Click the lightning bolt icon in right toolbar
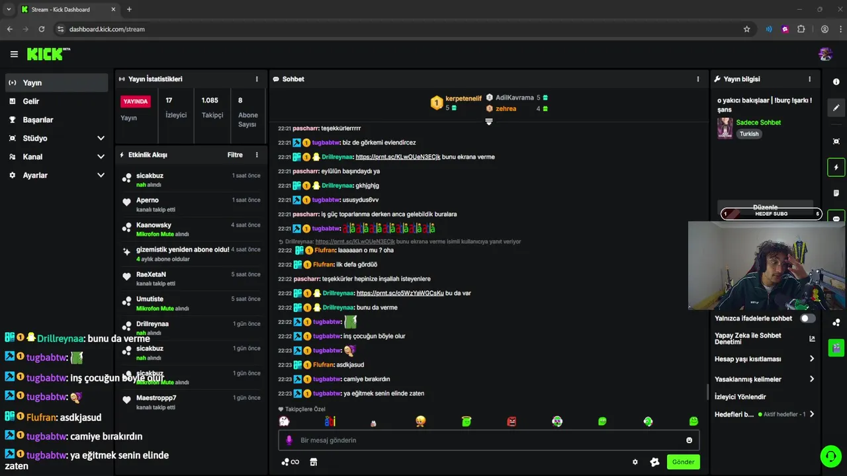 coord(836,167)
